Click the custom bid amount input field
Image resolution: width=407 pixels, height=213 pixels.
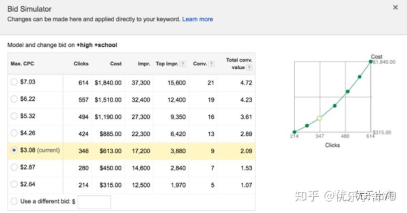click(x=94, y=202)
